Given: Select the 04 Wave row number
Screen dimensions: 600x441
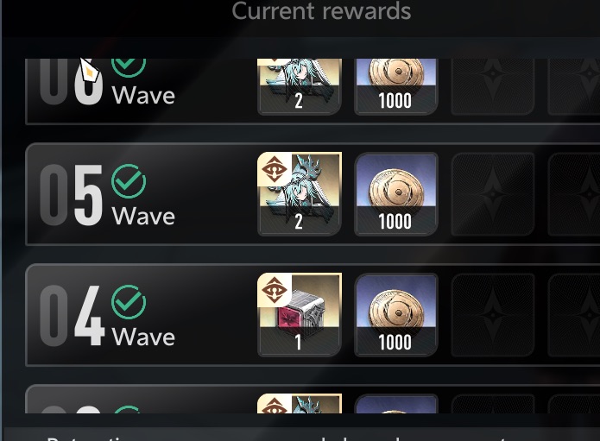Looking at the screenshot, I should point(72,316).
